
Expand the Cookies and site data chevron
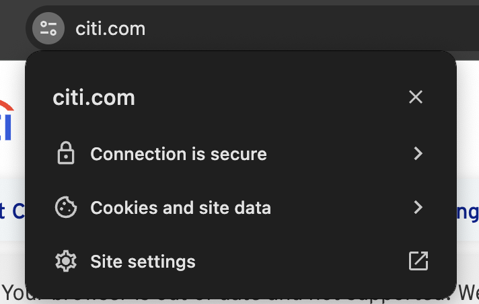418,208
